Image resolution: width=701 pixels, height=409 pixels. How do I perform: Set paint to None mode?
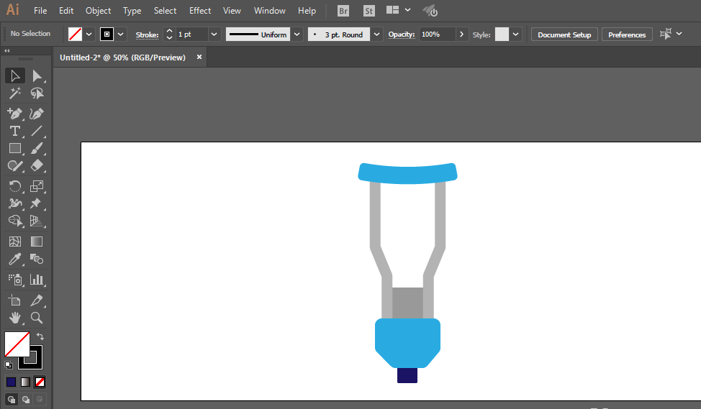pyautogui.click(x=40, y=382)
